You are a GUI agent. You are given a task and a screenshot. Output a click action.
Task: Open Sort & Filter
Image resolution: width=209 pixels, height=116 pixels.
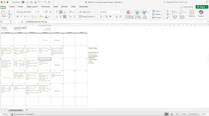pos(175,14)
